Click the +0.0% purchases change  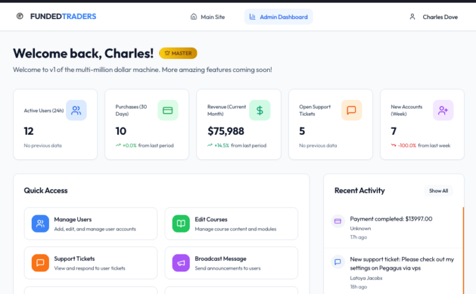click(x=130, y=145)
